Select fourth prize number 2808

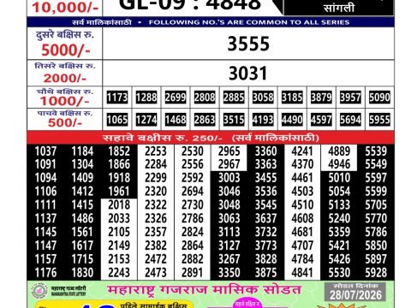205,98
